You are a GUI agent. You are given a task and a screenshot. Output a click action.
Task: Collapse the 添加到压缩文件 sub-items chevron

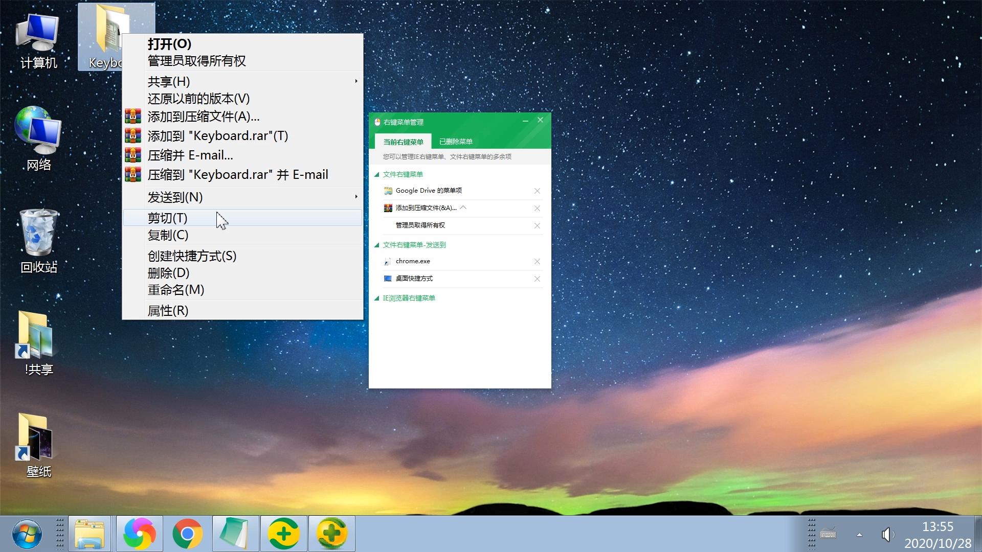[x=463, y=208]
